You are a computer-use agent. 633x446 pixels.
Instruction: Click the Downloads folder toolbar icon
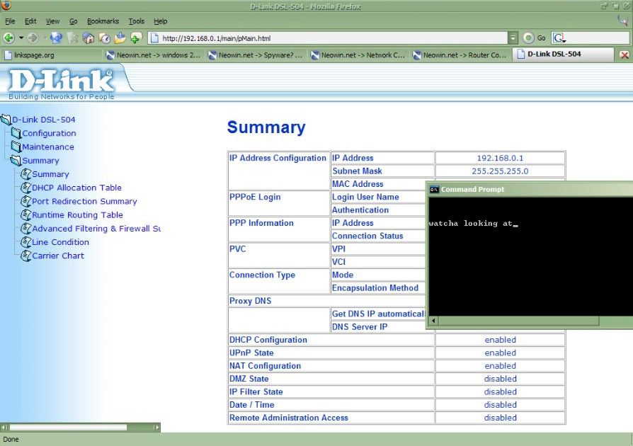coord(120,38)
